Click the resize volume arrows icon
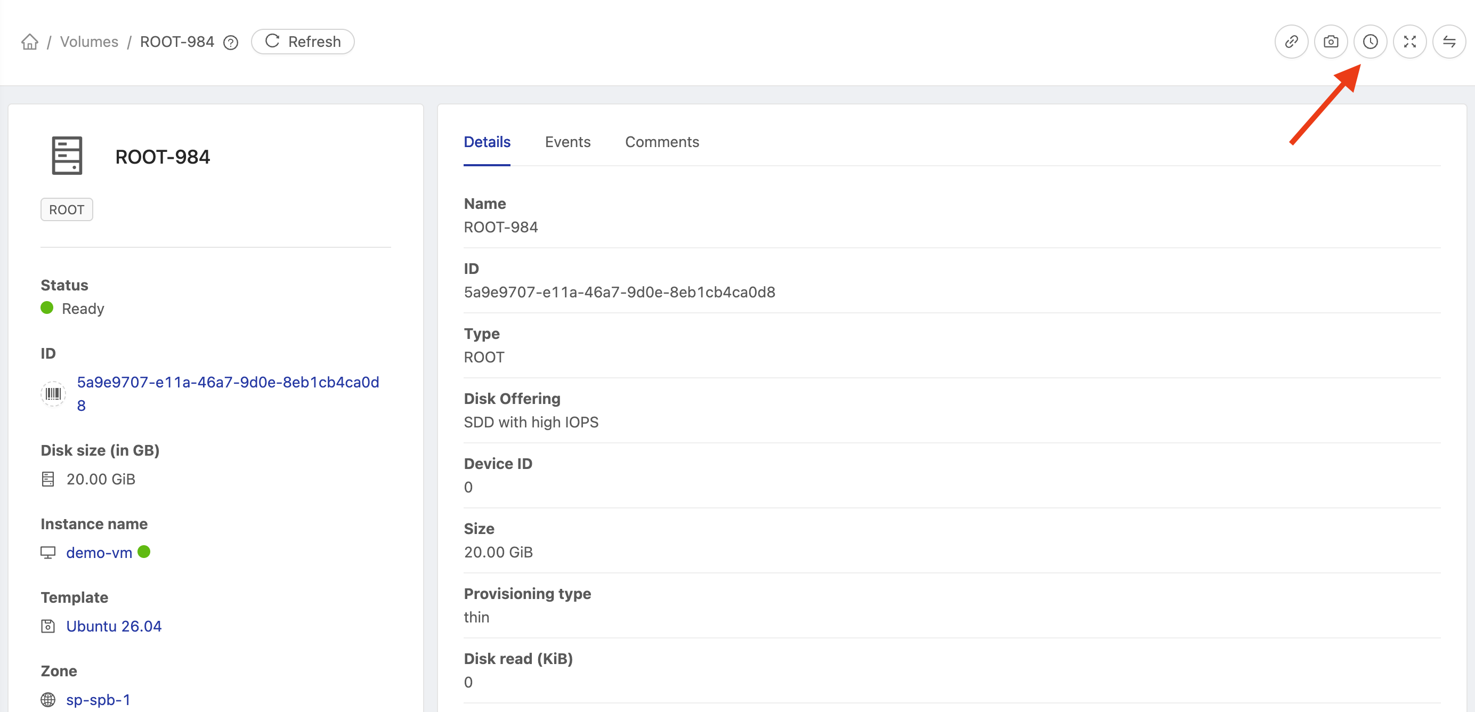 (1410, 42)
